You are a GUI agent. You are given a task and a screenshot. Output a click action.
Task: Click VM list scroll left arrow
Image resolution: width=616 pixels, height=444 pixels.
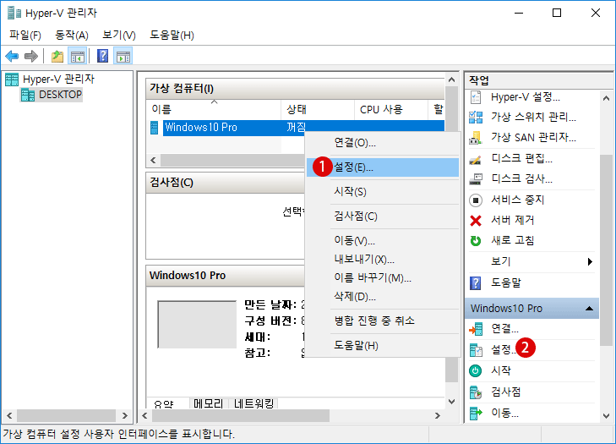pyautogui.click(x=153, y=161)
